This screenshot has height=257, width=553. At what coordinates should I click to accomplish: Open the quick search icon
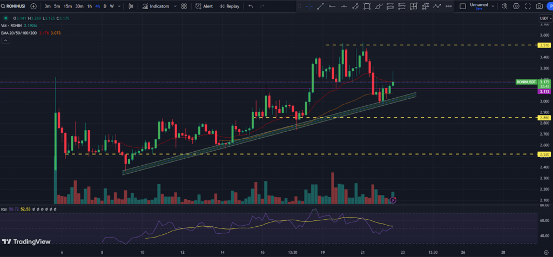[504, 6]
